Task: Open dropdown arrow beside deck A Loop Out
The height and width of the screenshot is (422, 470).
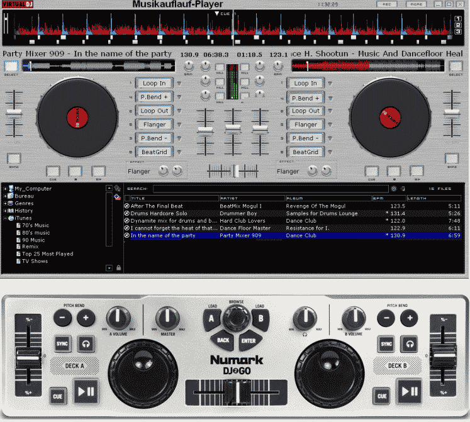Action: [179, 111]
